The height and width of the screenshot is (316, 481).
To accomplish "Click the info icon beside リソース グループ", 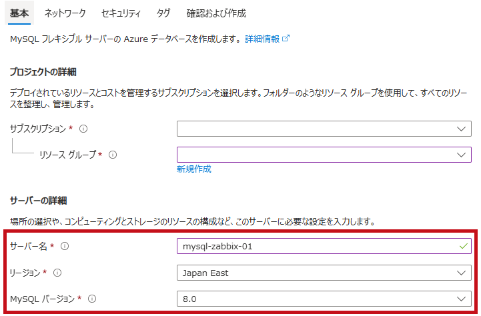I will (113, 155).
